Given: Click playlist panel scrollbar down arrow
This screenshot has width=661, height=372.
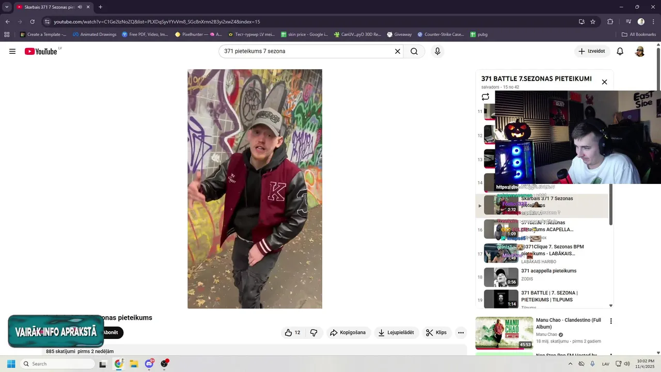Looking at the screenshot, I should [x=611, y=306].
